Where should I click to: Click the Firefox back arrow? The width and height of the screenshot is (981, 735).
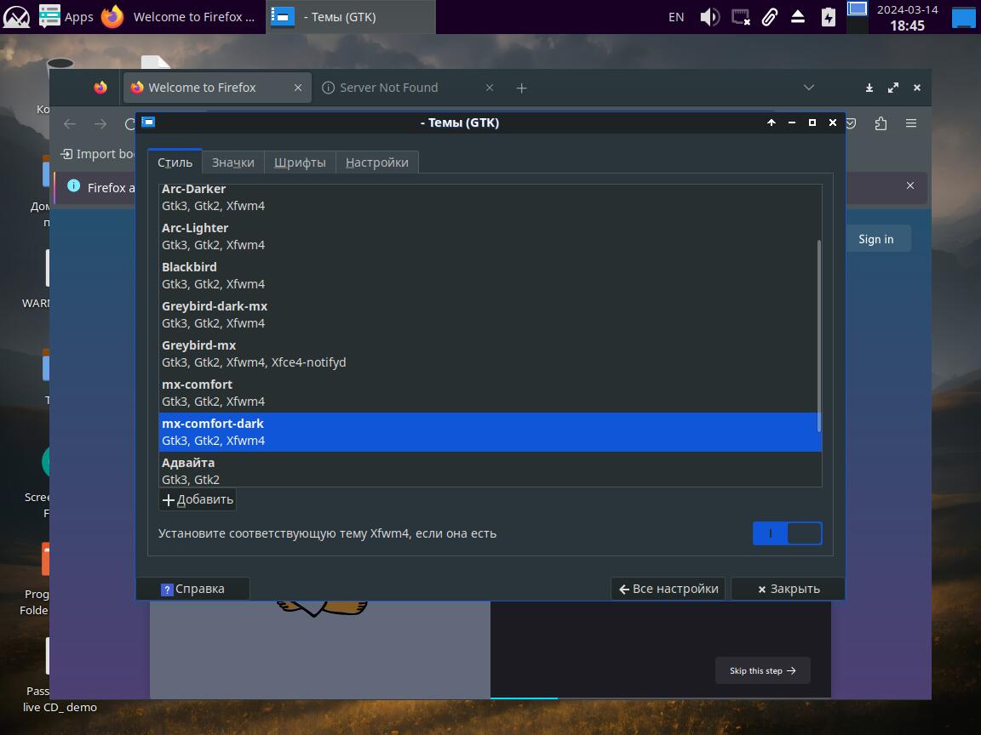70,123
